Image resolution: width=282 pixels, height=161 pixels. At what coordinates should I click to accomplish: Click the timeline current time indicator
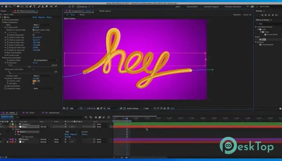click(x=127, y=119)
